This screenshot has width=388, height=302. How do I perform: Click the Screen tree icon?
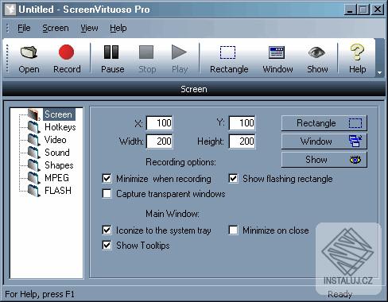pyautogui.click(x=34, y=114)
